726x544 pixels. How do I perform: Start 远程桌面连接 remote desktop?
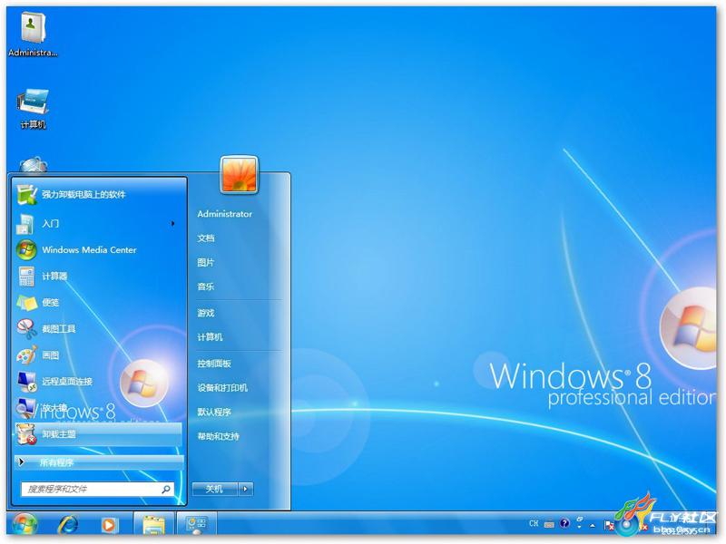tap(99, 382)
